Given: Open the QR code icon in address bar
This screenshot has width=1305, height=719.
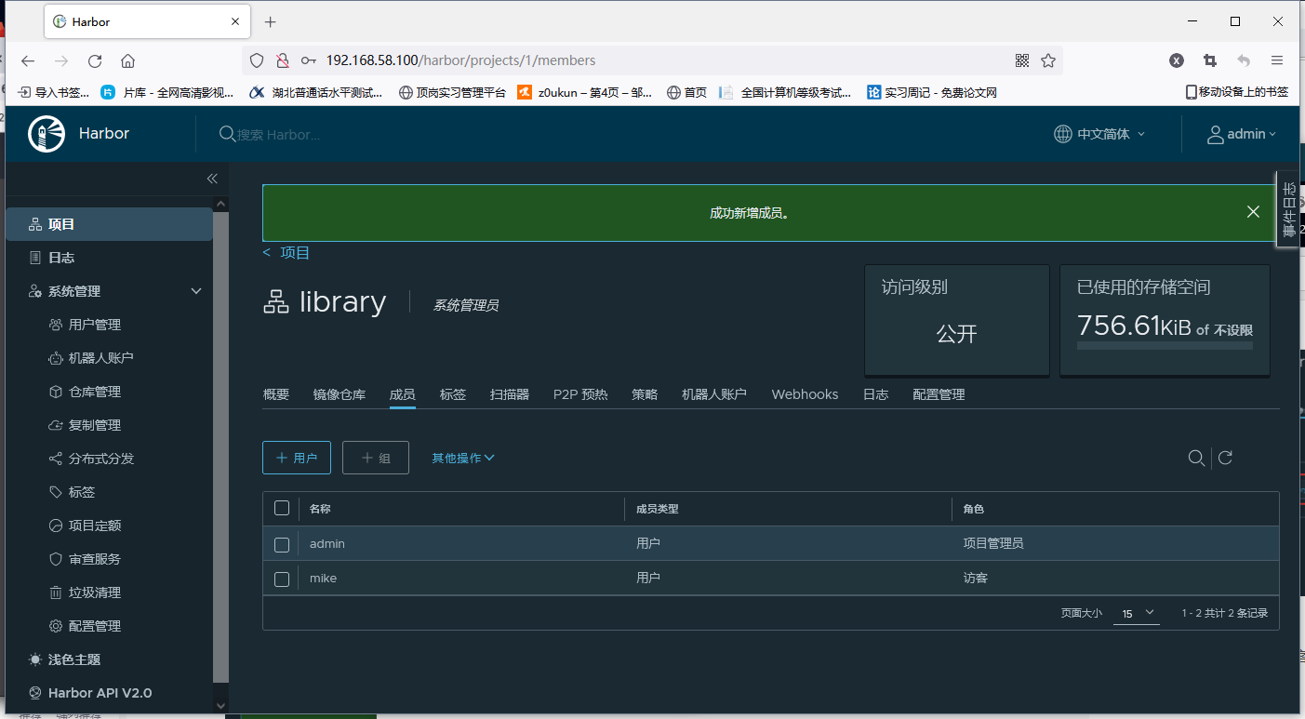Looking at the screenshot, I should click(x=1022, y=60).
